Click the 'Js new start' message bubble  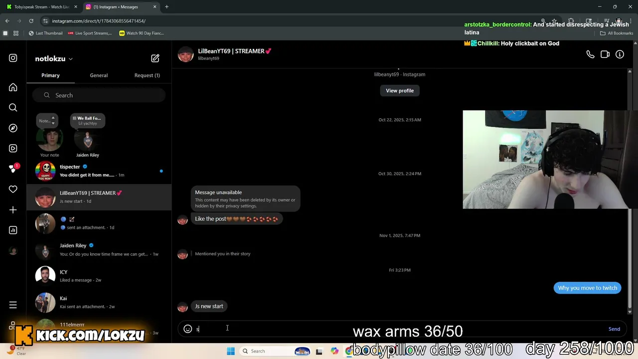209,306
